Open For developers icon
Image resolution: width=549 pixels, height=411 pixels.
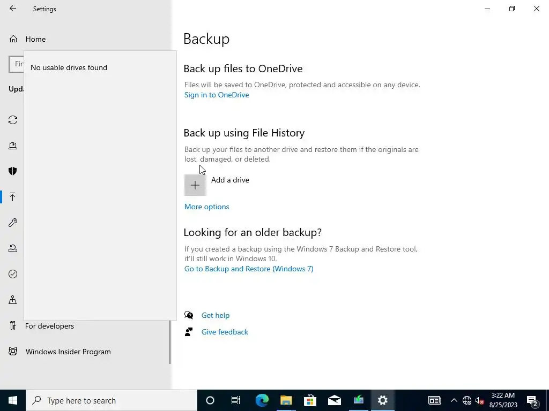point(13,326)
